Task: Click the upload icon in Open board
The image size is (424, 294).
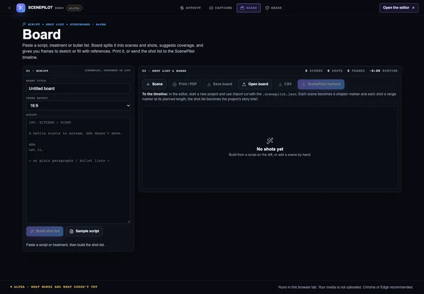Action: pos(244,84)
